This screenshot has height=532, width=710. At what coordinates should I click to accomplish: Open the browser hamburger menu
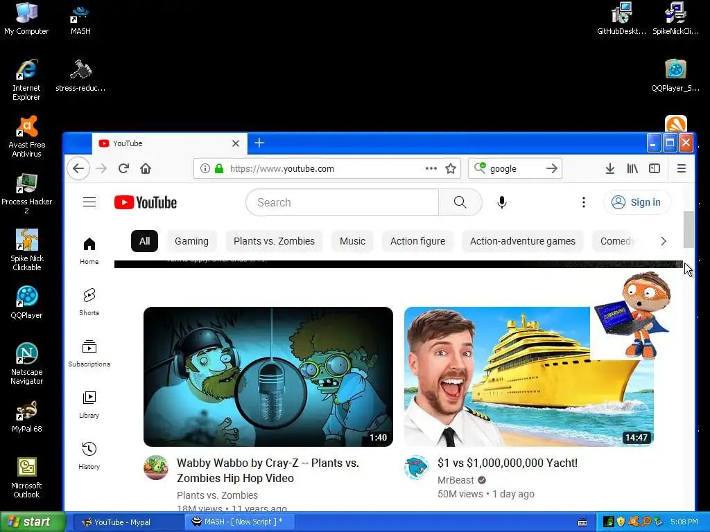pyautogui.click(x=681, y=169)
